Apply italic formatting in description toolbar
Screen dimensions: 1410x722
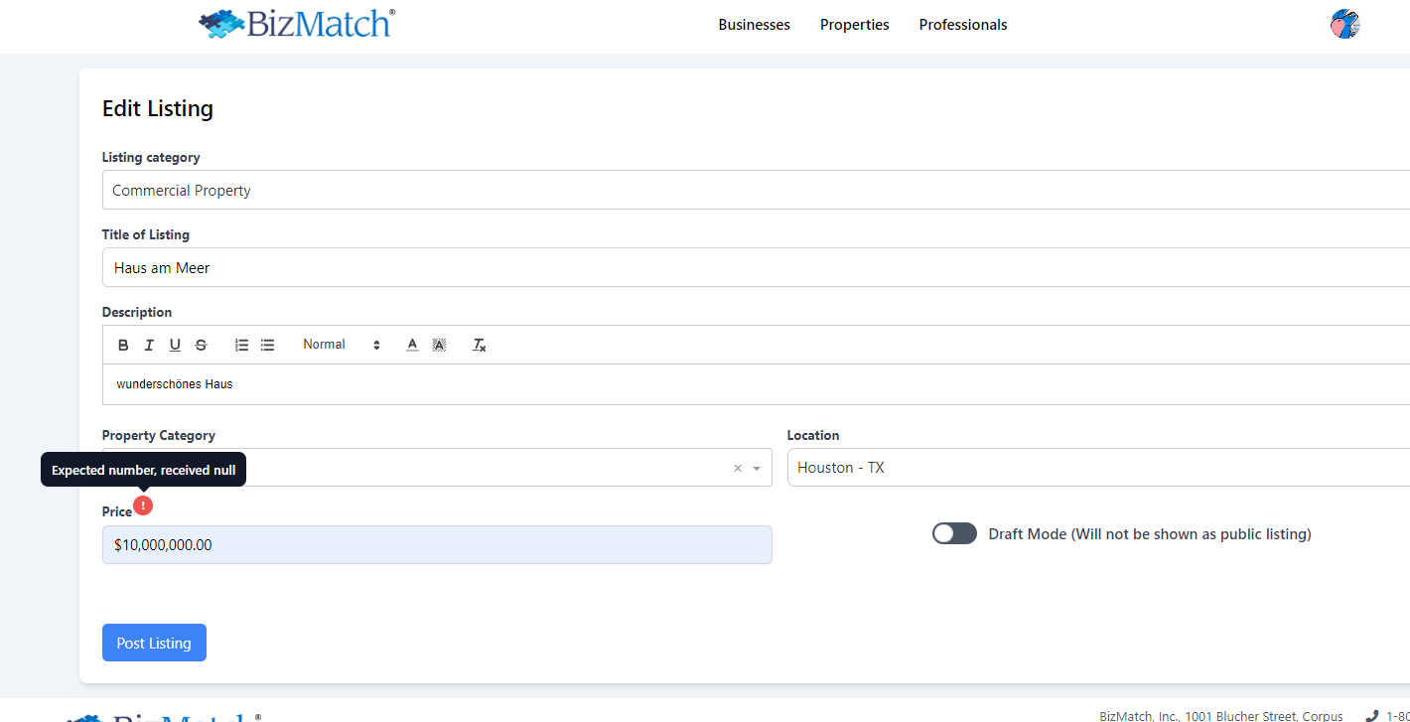point(149,346)
